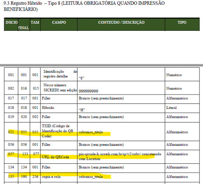Click the gray page separator bar
The image size is (203, 184).
tap(101, 65)
